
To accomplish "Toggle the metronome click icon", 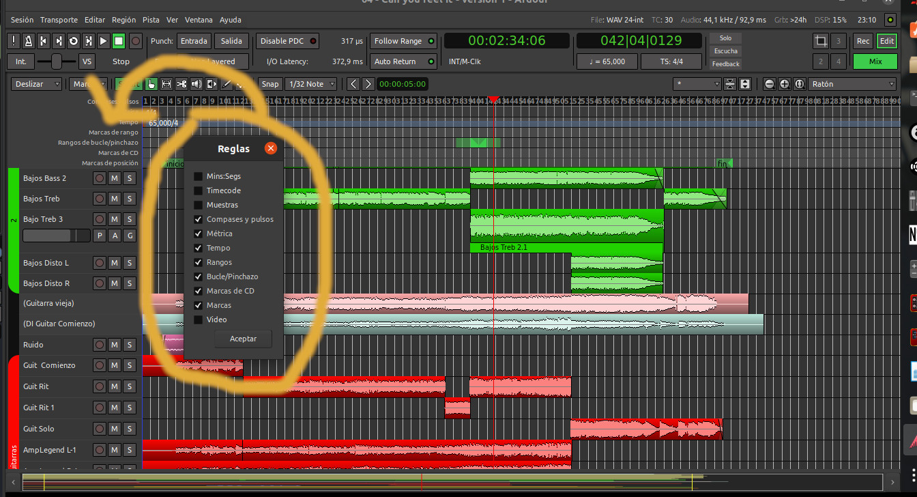I will pyautogui.click(x=28, y=41).
